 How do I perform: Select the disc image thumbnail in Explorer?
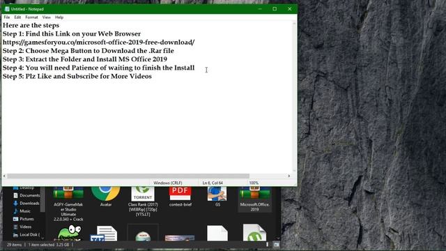point(143,236)
